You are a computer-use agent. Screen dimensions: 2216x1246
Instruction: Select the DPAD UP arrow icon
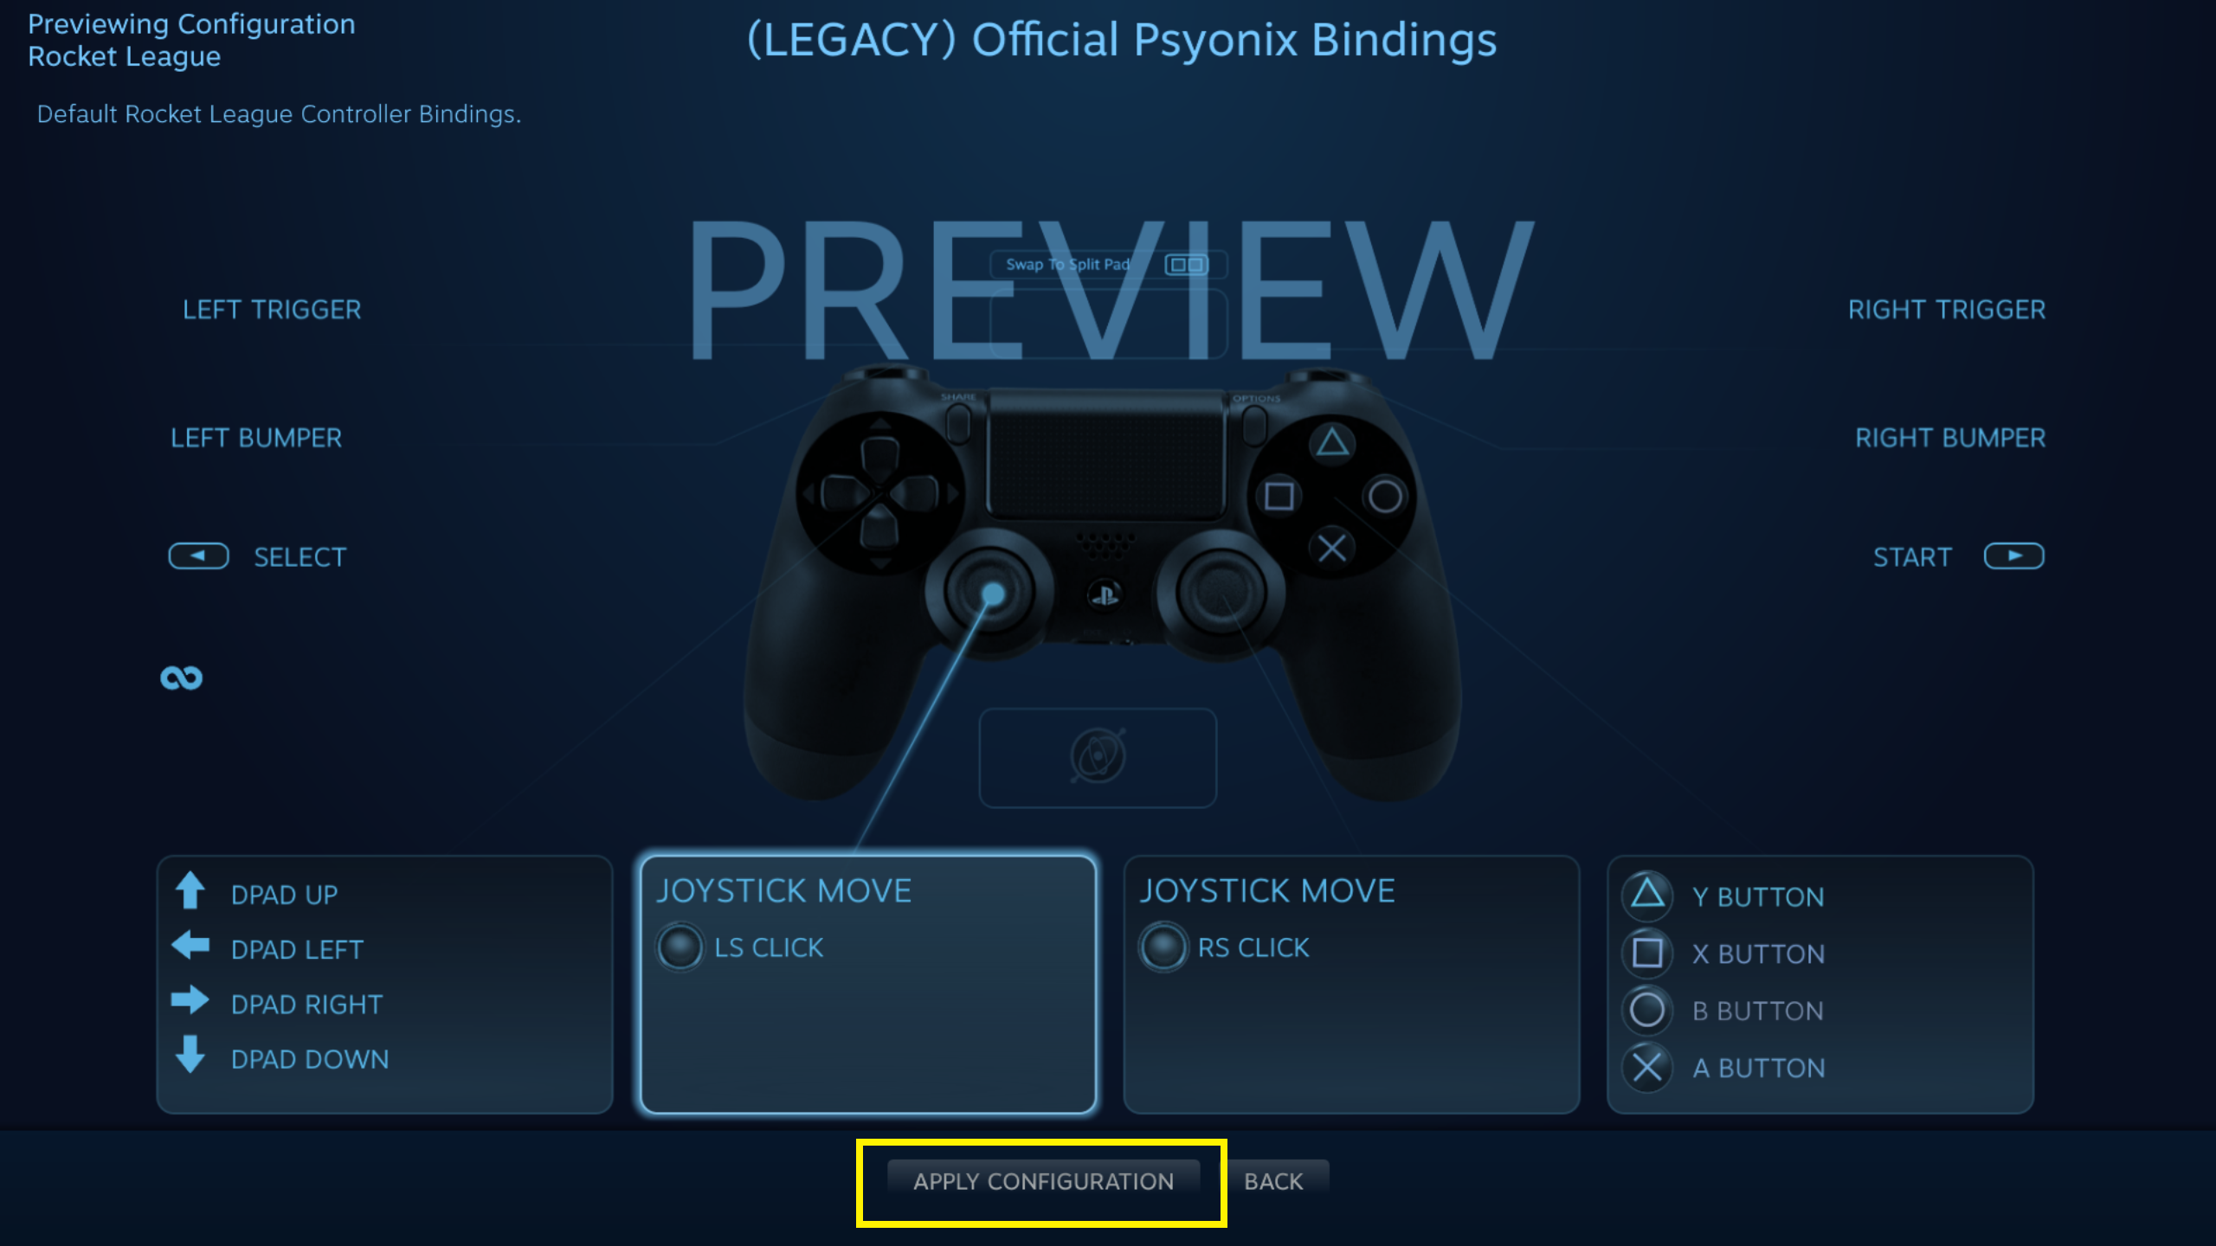[190, 891]
